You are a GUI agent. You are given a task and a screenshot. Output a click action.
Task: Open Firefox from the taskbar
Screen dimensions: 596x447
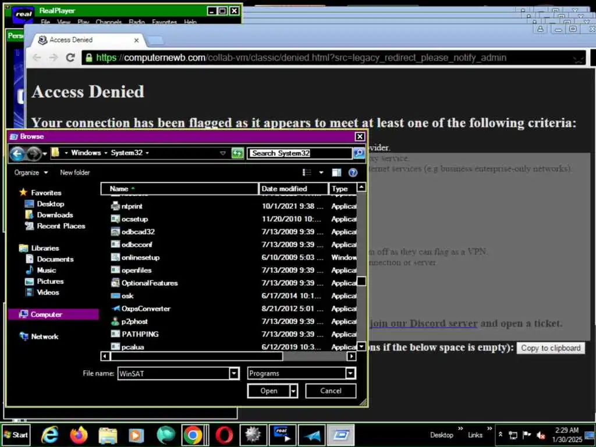pos(79,435)
